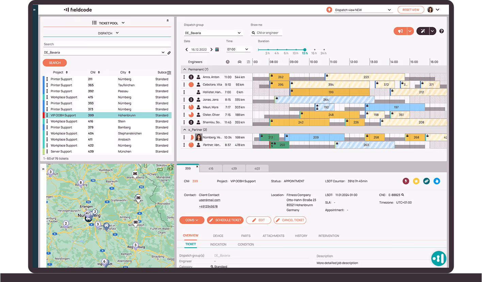Image resolution: width=482 pixels, height=282 pixels.
Task: Click the orange megaphone broadcast icon
Action: point(401,31)
